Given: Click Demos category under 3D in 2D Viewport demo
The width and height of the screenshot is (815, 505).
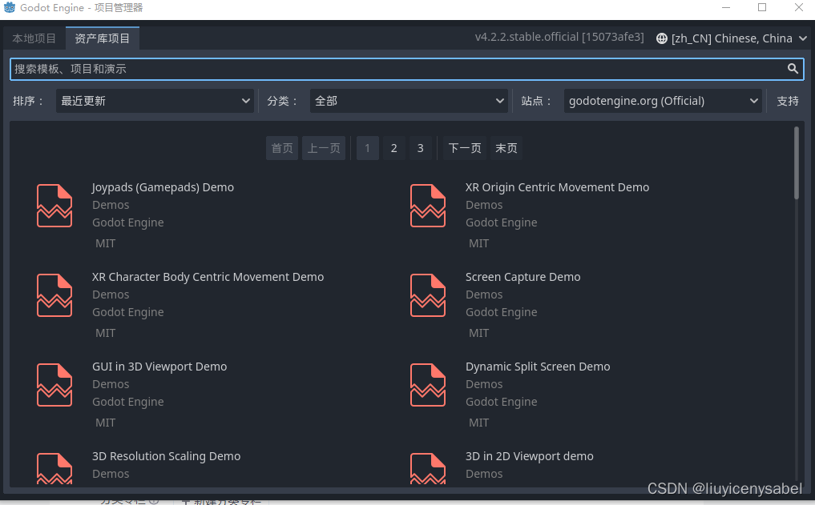Looking at the screenshot, I should [484, 474].
